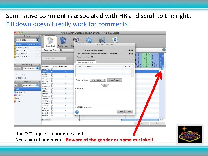This screenshot has height=156, width=208.
Task: Add a category with the plus button
Action: point(16,85)
